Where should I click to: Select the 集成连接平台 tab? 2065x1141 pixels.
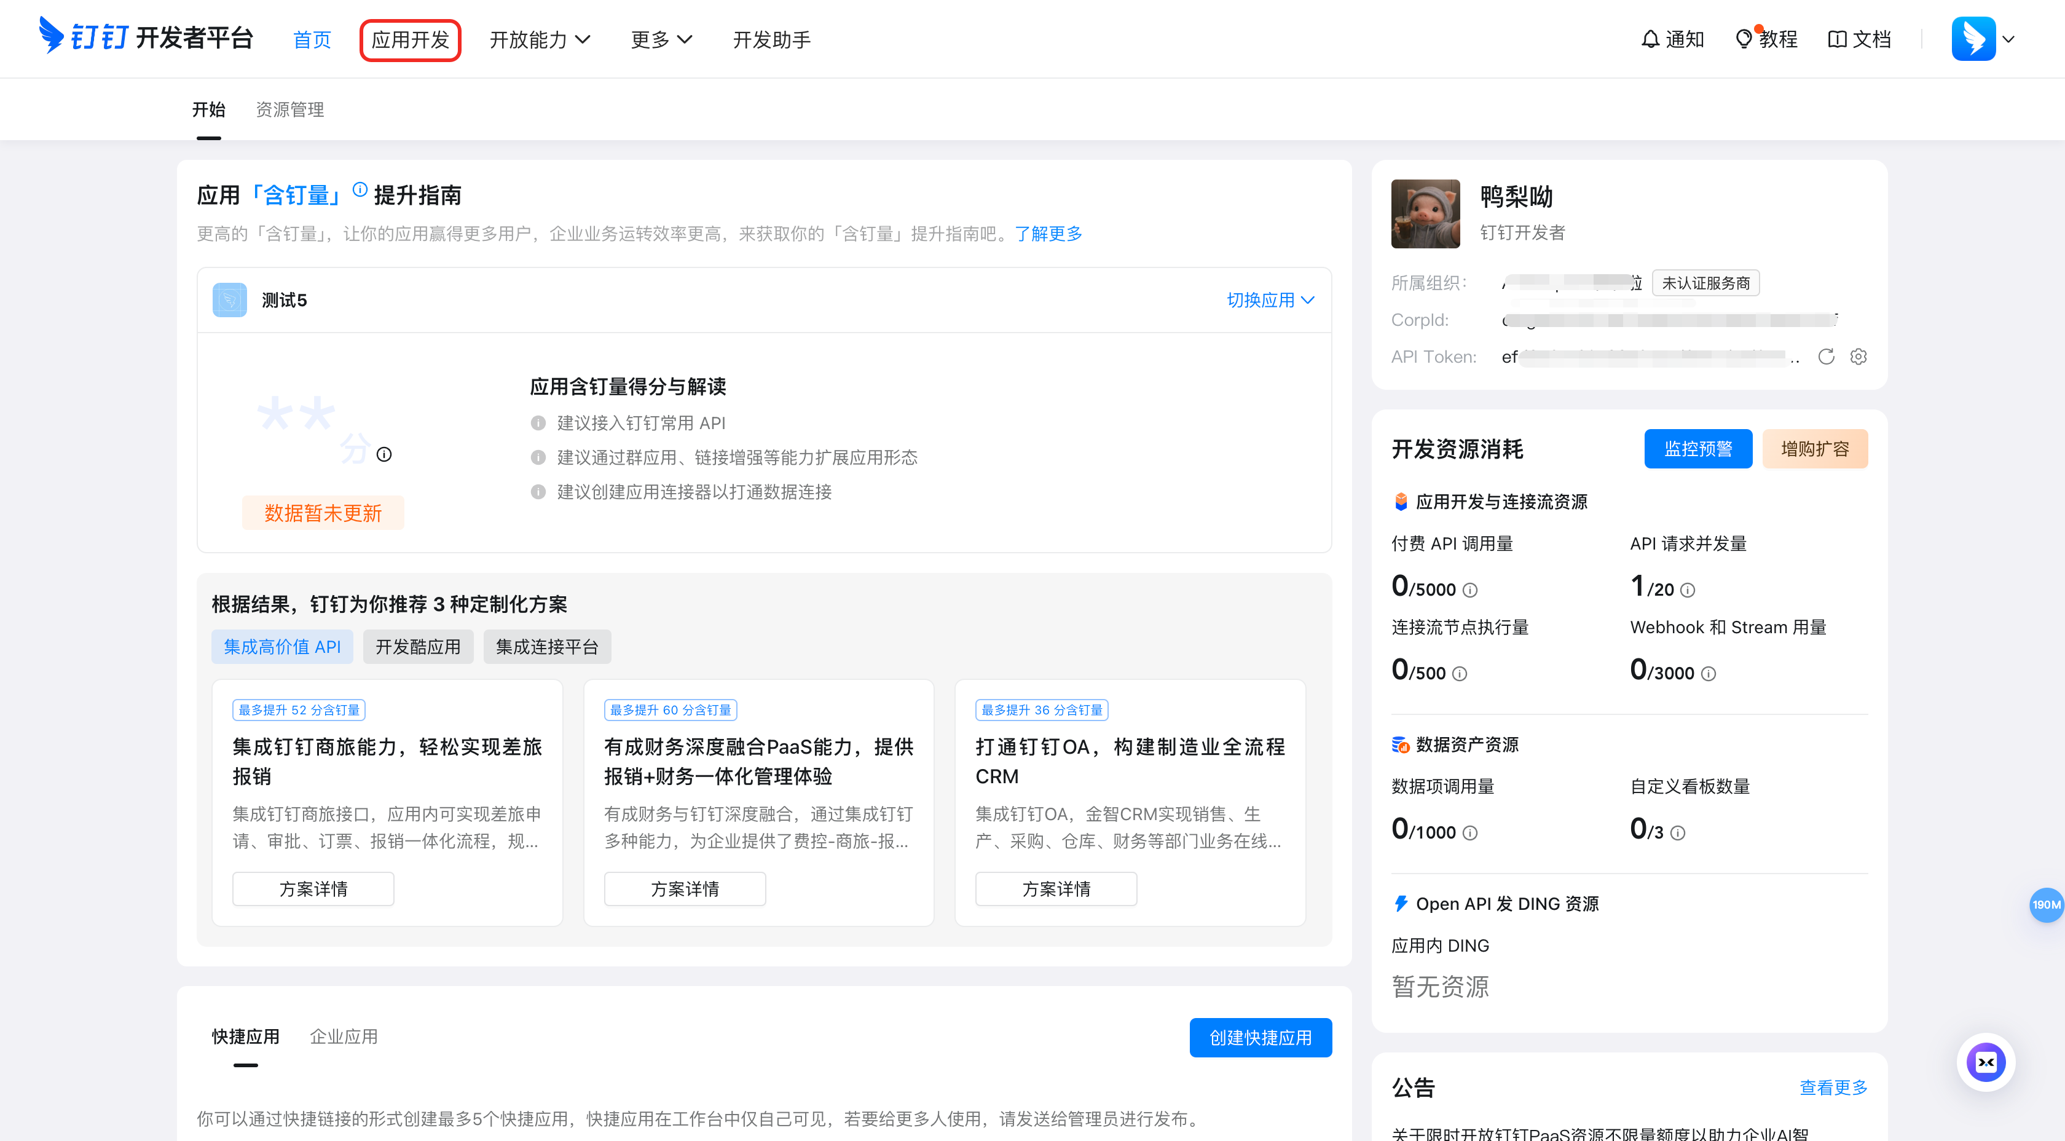tap(547, 647)
